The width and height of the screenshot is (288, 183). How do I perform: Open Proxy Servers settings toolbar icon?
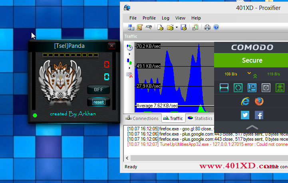pyautogui.click(x=131, y=28)
